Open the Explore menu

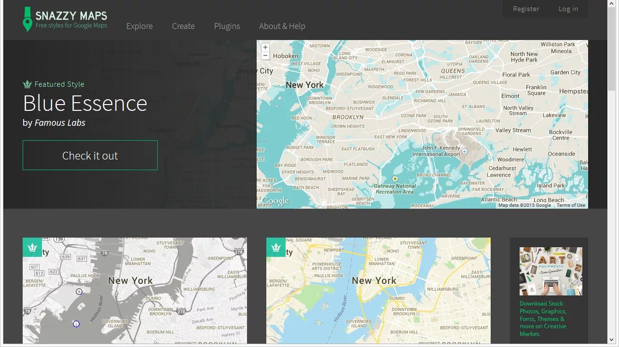[x=139, y=26]
